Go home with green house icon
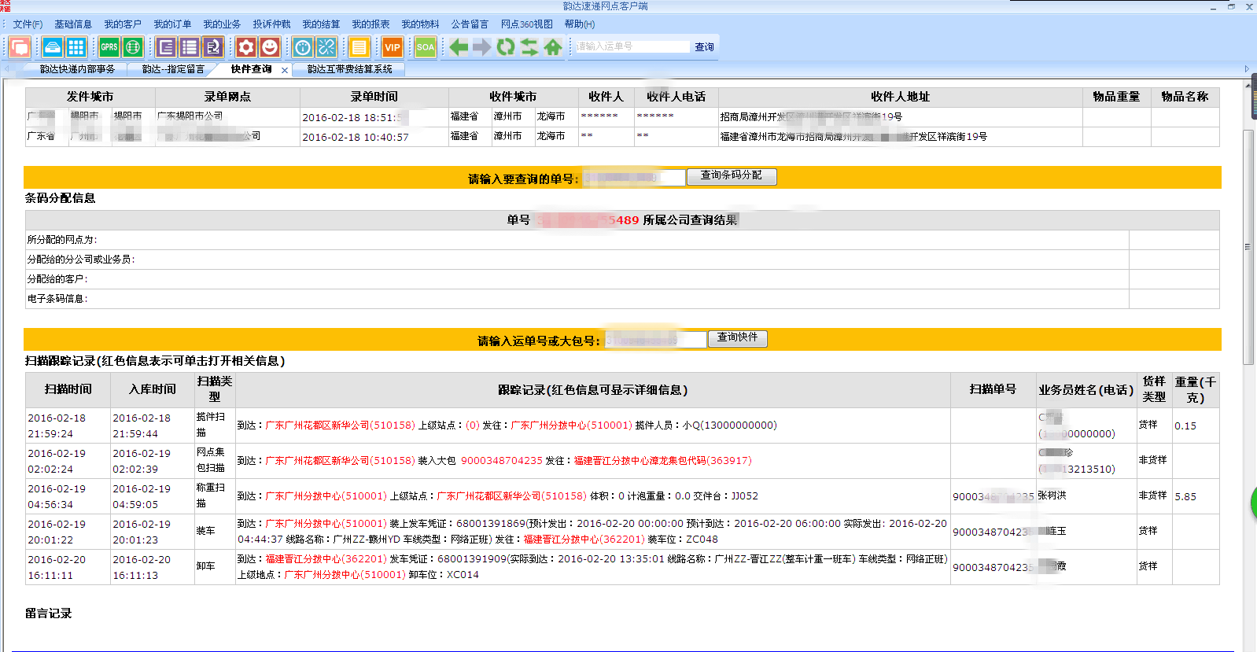1257x652 pixels. click(x=553, y=47)
